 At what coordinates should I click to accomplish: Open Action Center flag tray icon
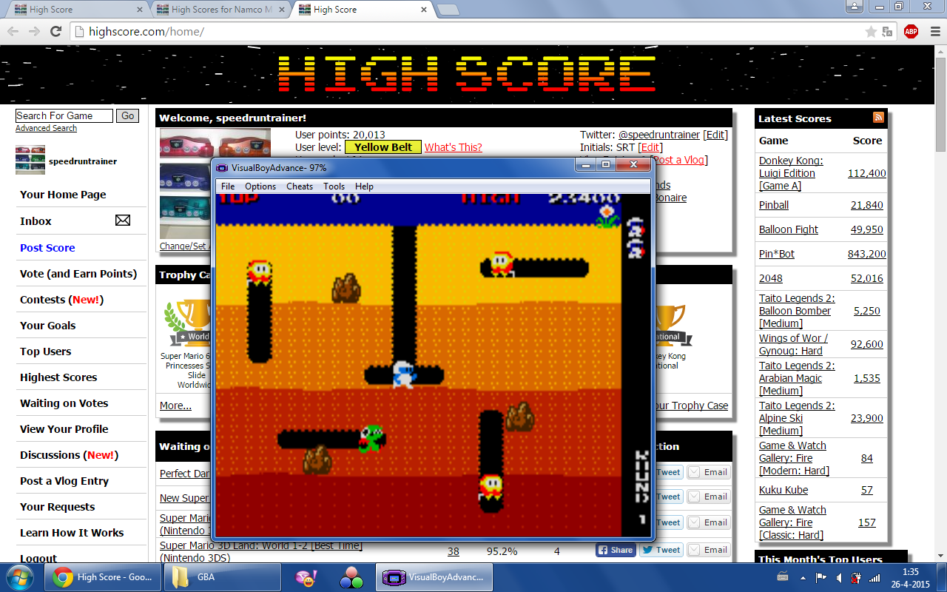(821, 577)
